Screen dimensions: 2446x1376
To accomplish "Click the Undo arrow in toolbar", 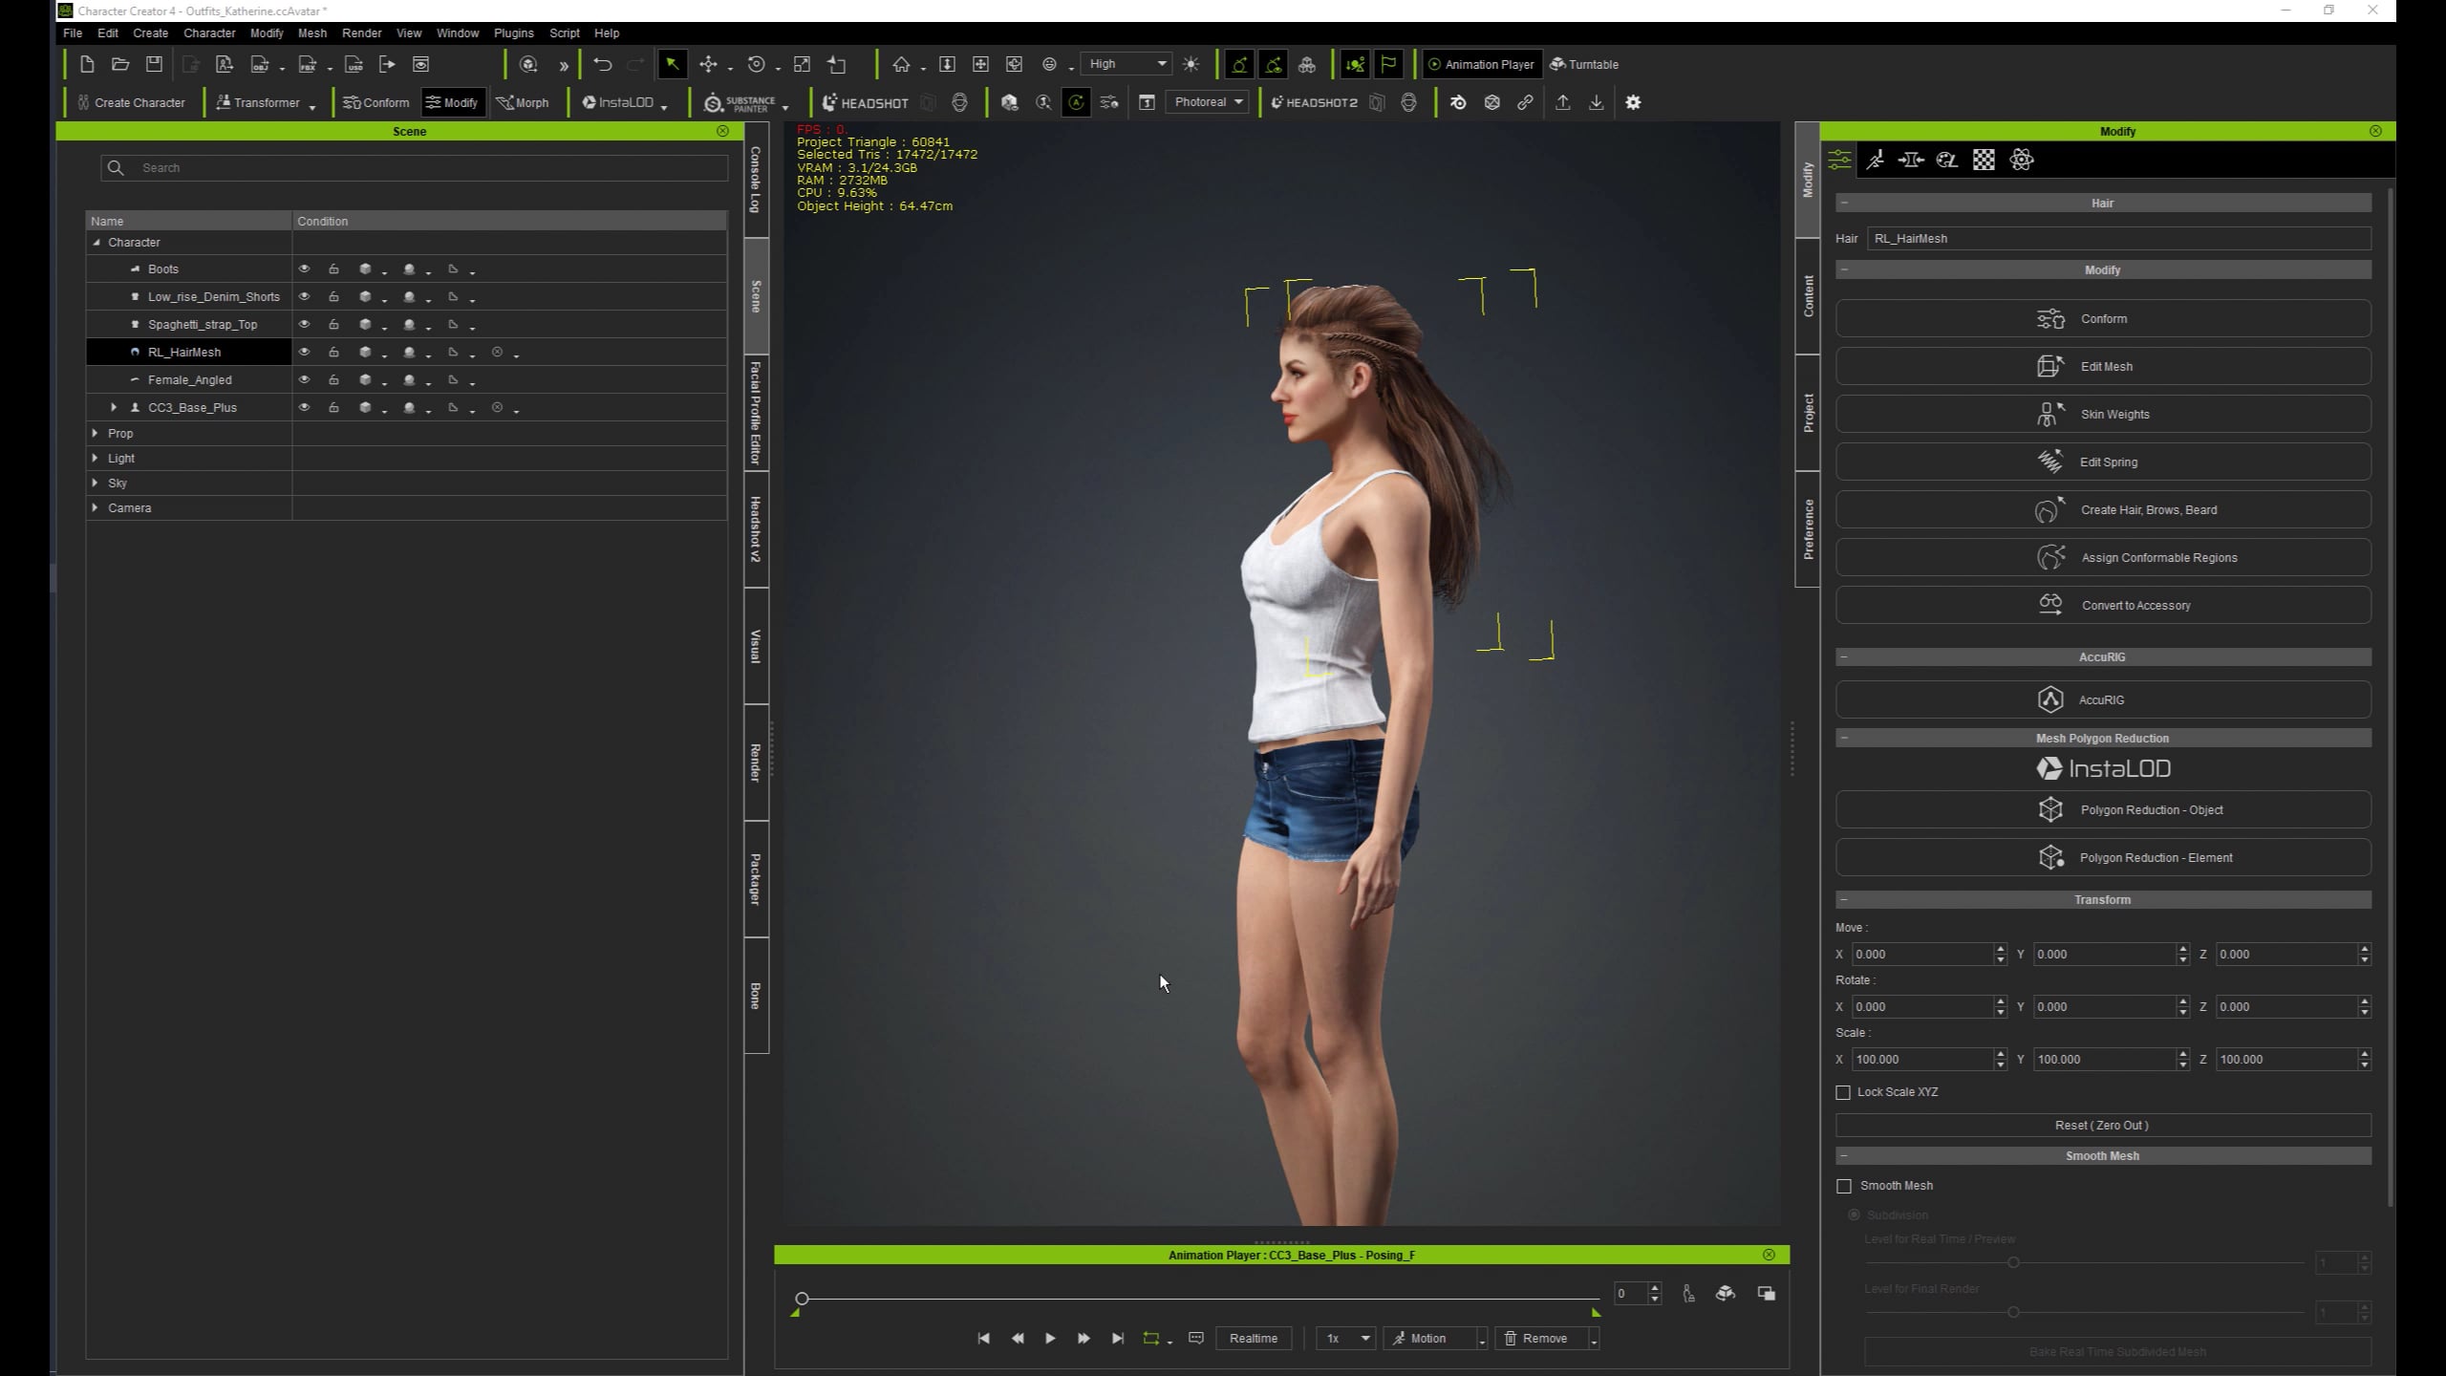I will point(602,64).
